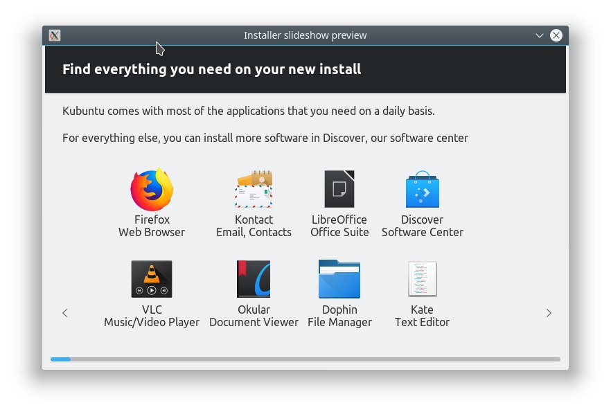Click the 'LibreOffice Office Suite' label
Screen dimensions: 611x412
click(x=339, y=226)
